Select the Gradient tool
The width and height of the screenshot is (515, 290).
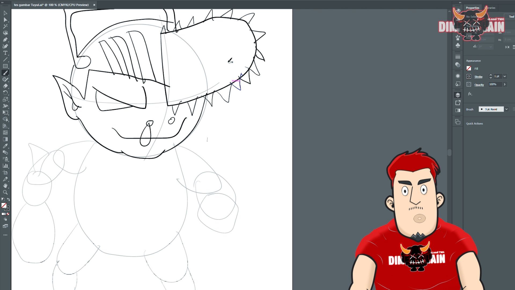click(x=5, y=139)
